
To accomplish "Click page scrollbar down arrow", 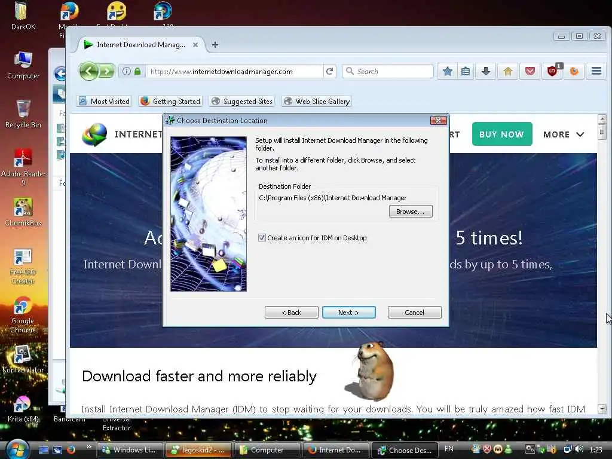I will (x=602, y=409).
